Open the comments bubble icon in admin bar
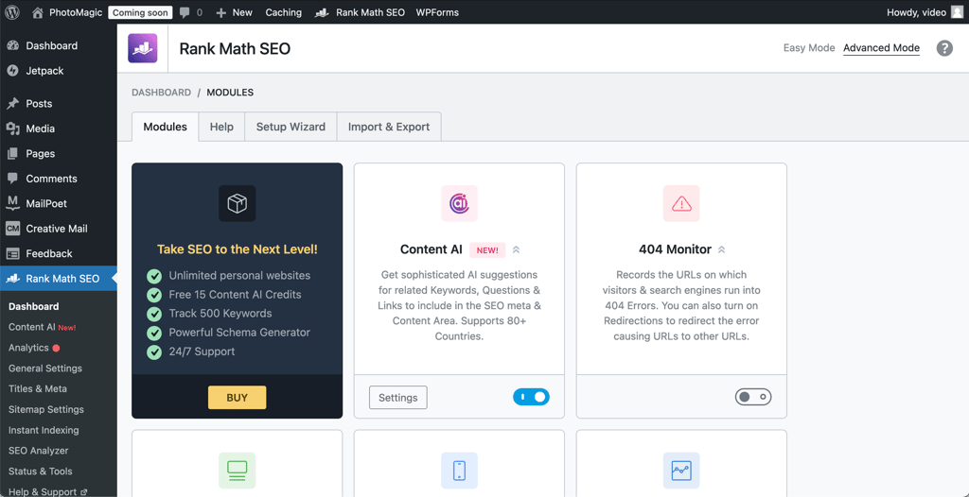Image resolution: width=969 pixels, height=497 pixels. (x=185, y=12)
